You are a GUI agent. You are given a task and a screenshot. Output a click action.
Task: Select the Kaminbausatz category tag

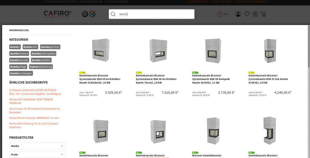[19, 60]
